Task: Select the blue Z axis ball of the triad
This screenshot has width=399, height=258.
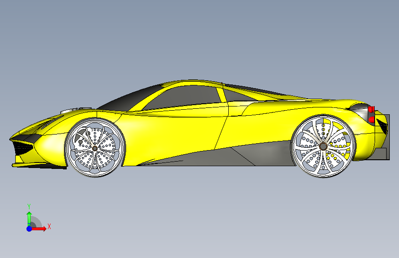Action: pos(29,229)
